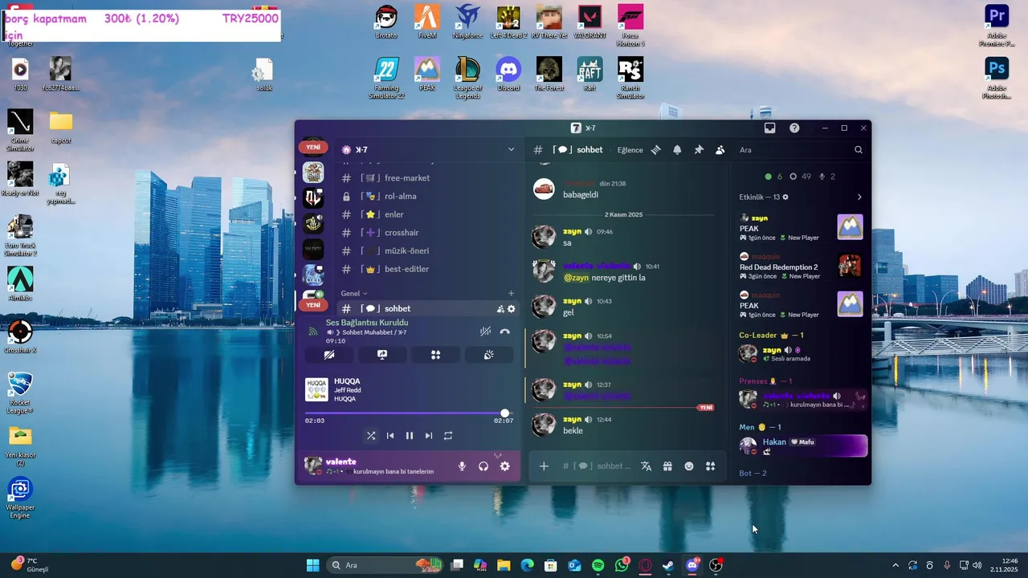Viewport: 1028px width, 578px height.
Task: Open Discord help question mark icon
Action: (x=794, y=128)
